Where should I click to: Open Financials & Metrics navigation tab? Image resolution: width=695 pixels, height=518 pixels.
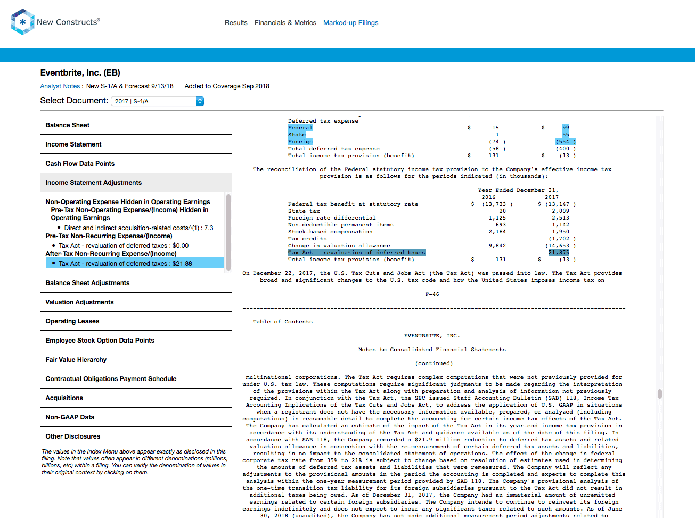(x=285, y=23)
